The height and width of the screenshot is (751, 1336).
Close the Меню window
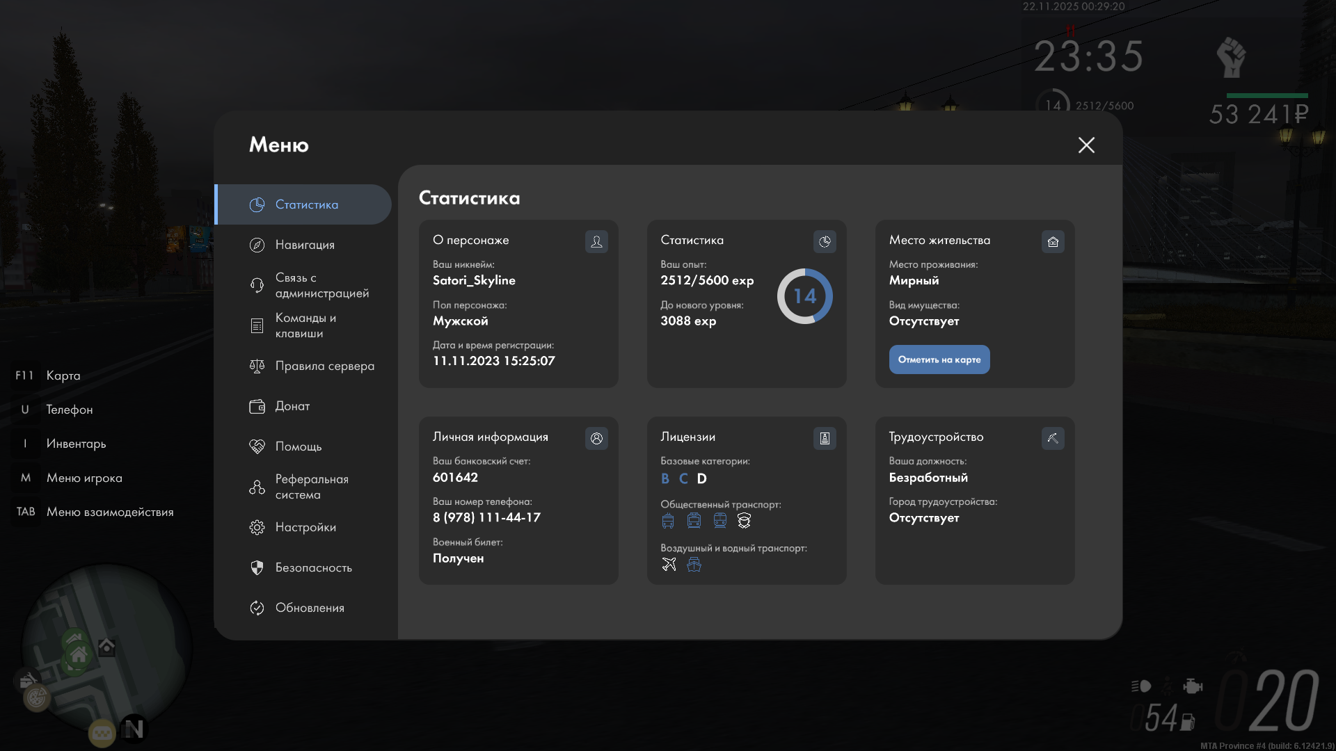[1086, 145]
